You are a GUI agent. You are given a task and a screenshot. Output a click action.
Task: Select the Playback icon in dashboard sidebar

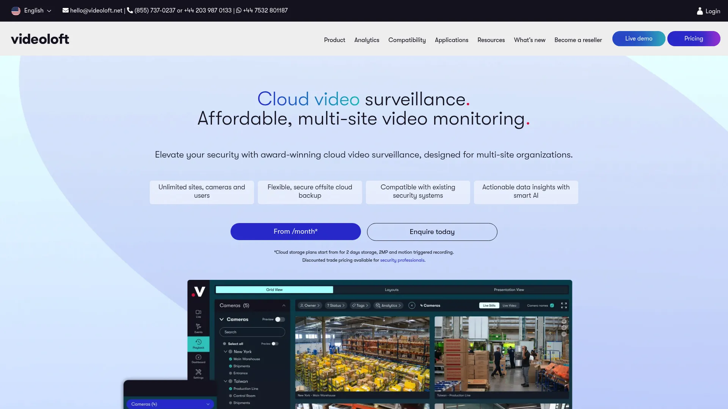[198, 344]
